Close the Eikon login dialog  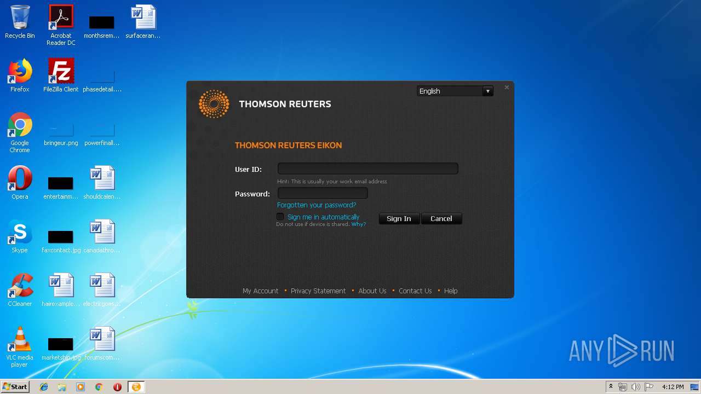tap(507, 88)
